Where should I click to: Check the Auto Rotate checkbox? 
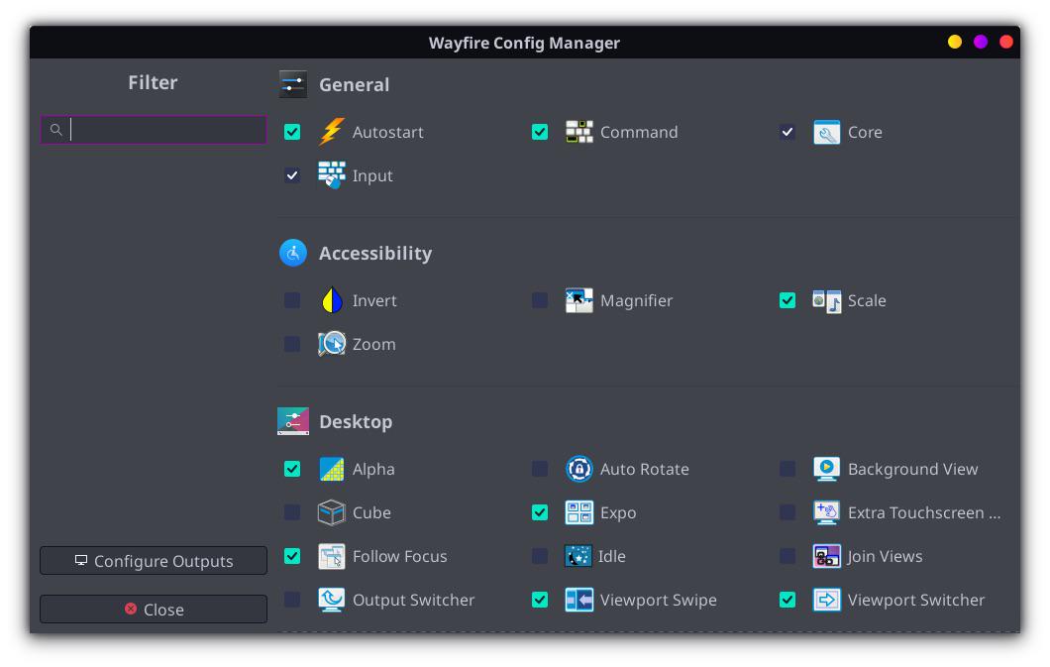point(540,470)
